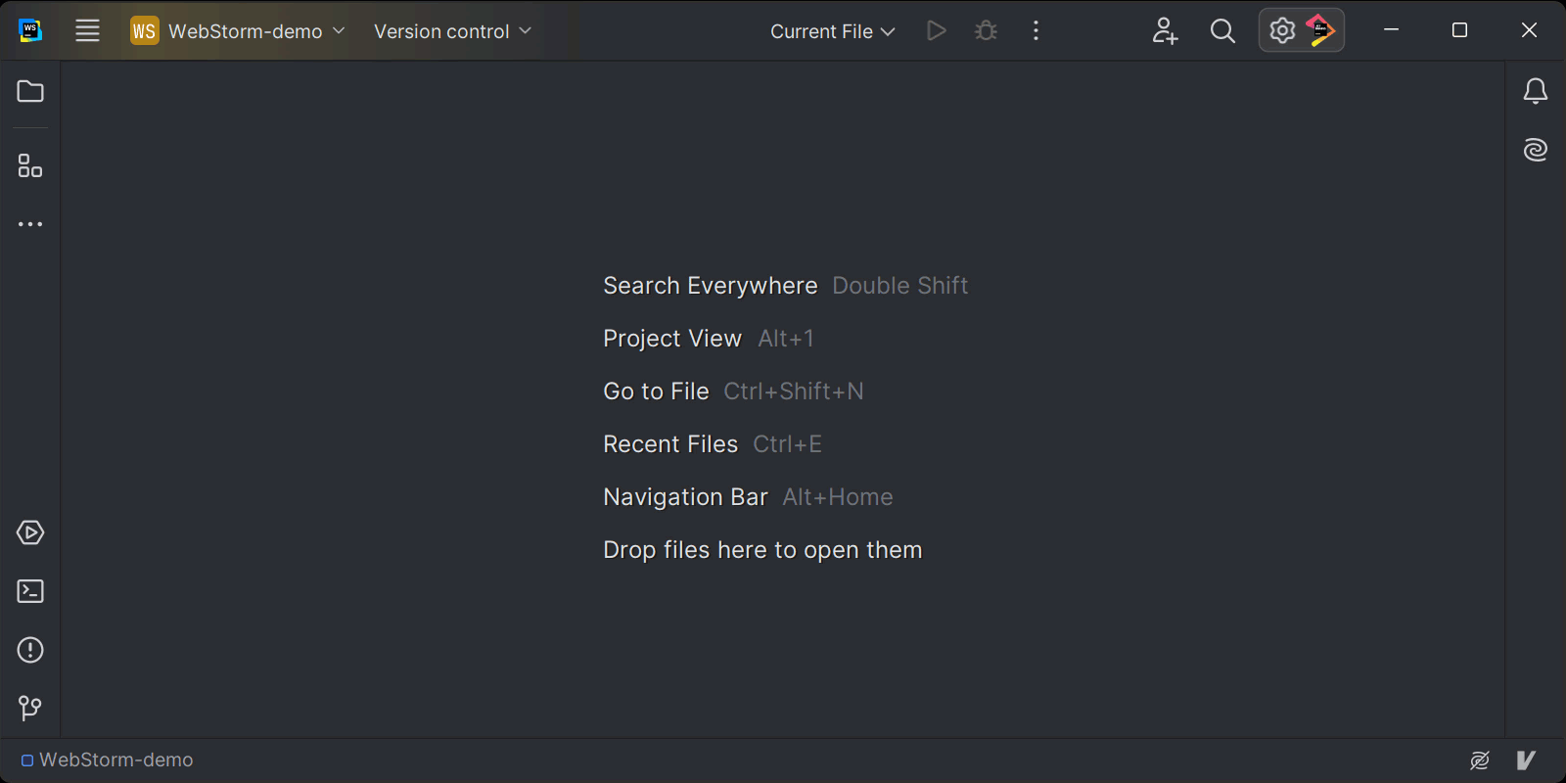Screen dimensions: 1566x783
Task: Click the Notifications bell icon
Action: 1536,91
